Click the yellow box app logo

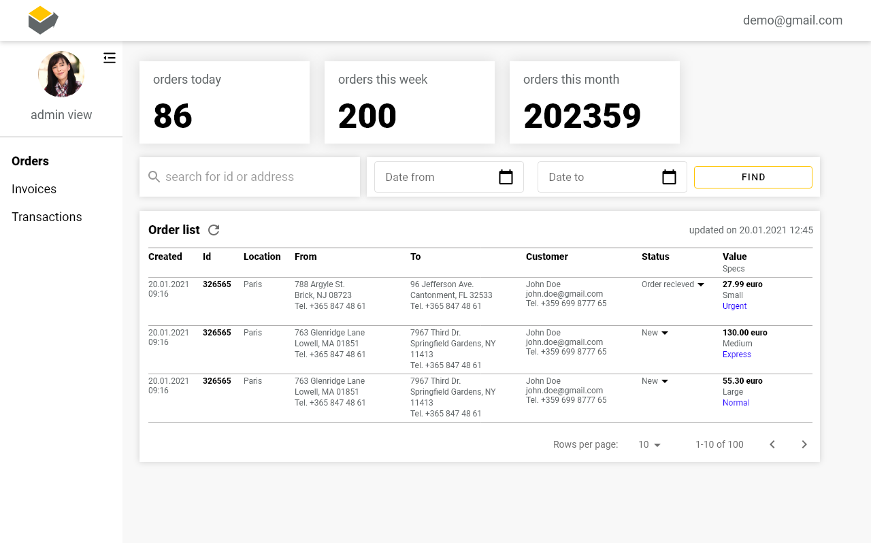[43, 20]
